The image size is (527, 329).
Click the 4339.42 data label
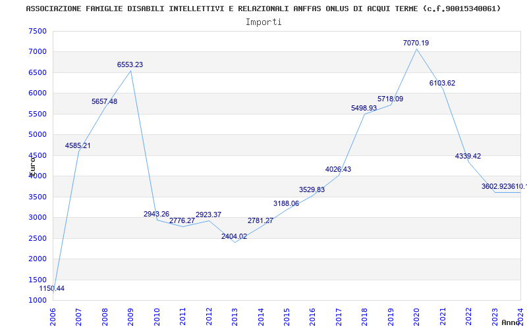point(468,156)
